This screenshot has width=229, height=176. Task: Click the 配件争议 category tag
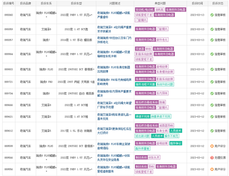coord(176,143)
